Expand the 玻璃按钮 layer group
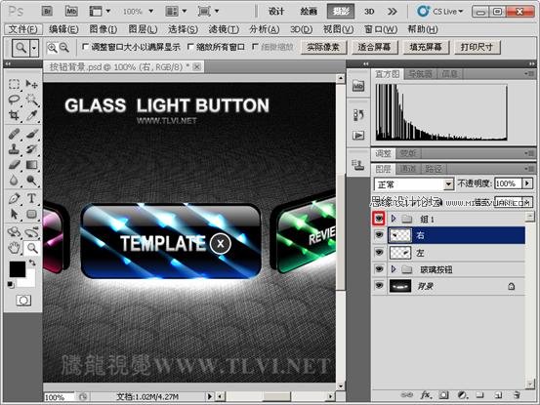This screenshot has height=405, width=540. 394,269
